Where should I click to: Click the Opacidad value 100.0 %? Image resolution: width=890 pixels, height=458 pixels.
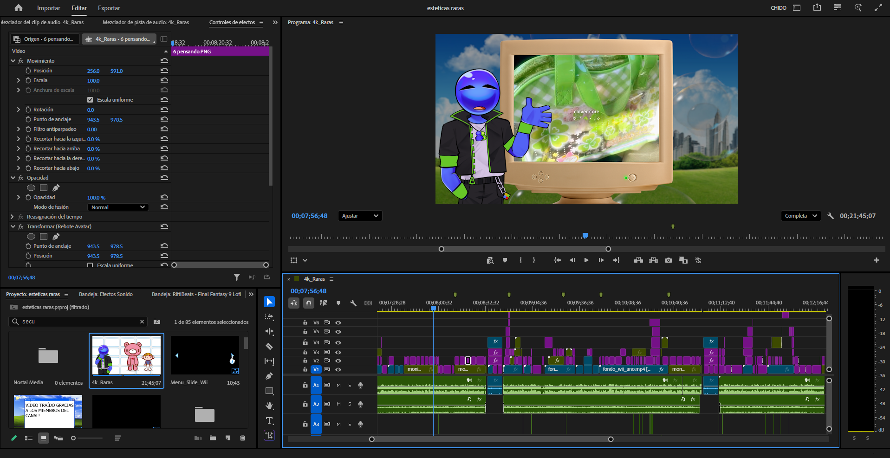(96, 198)
